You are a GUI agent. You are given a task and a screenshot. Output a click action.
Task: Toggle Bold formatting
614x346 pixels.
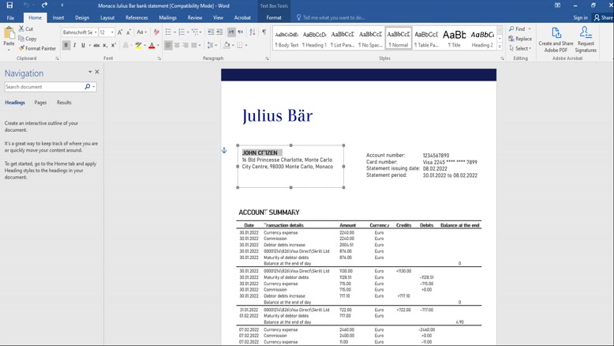tap(66, 46)
